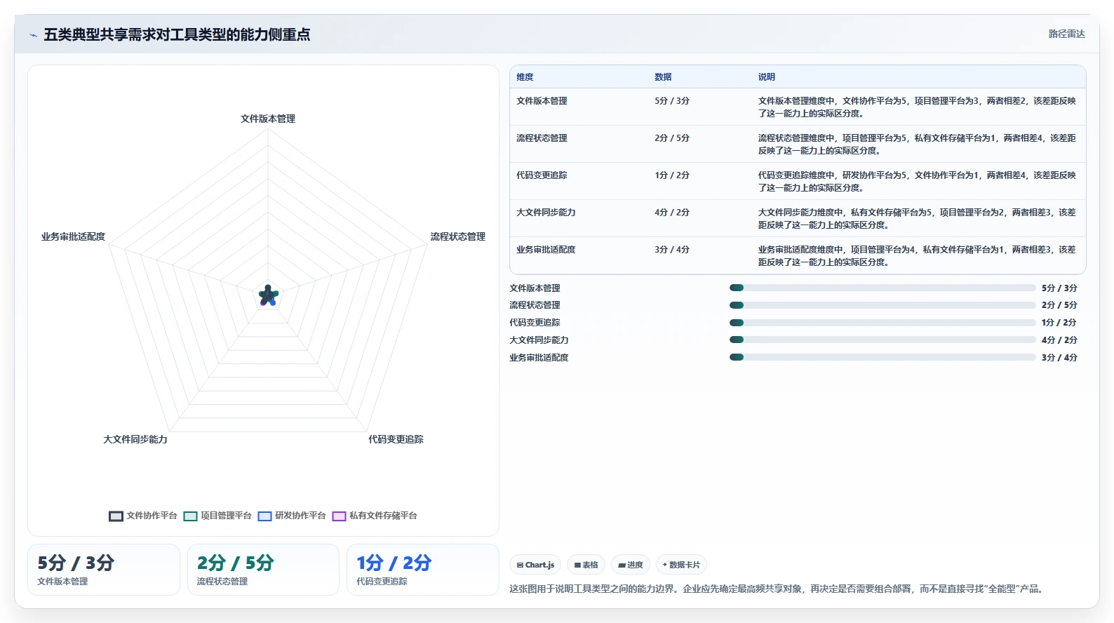Click radar axis label 大文件同步能力
This screenshot has width=1114, height=623.
point(135,439)
